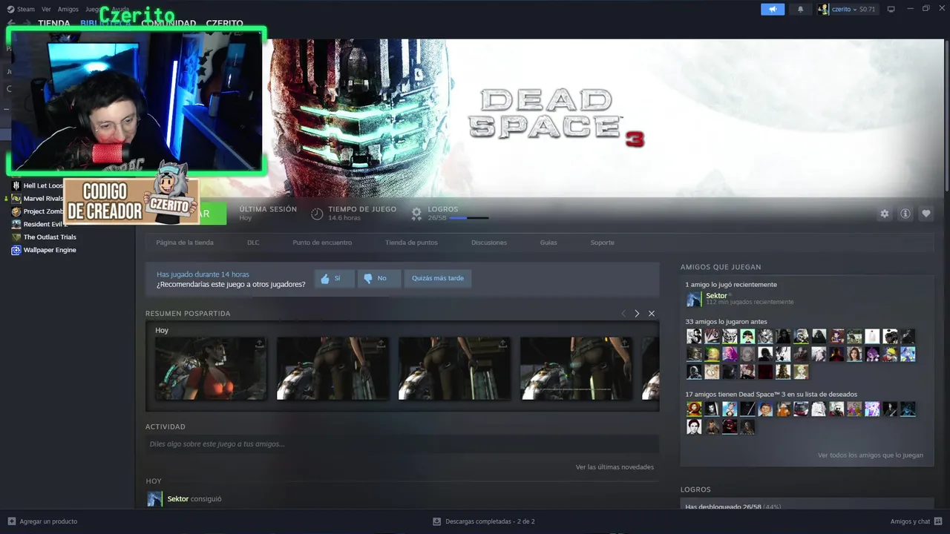Click share icon on the fourth screenshot
The width and height of the screenshot is (950, 534).
pyautogui.click(x=624, y=344)
